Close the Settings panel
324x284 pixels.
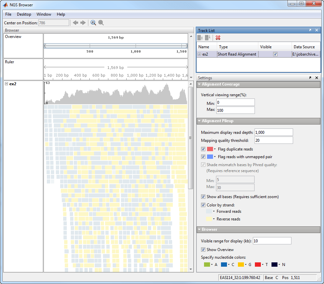[x=317, y=78]
